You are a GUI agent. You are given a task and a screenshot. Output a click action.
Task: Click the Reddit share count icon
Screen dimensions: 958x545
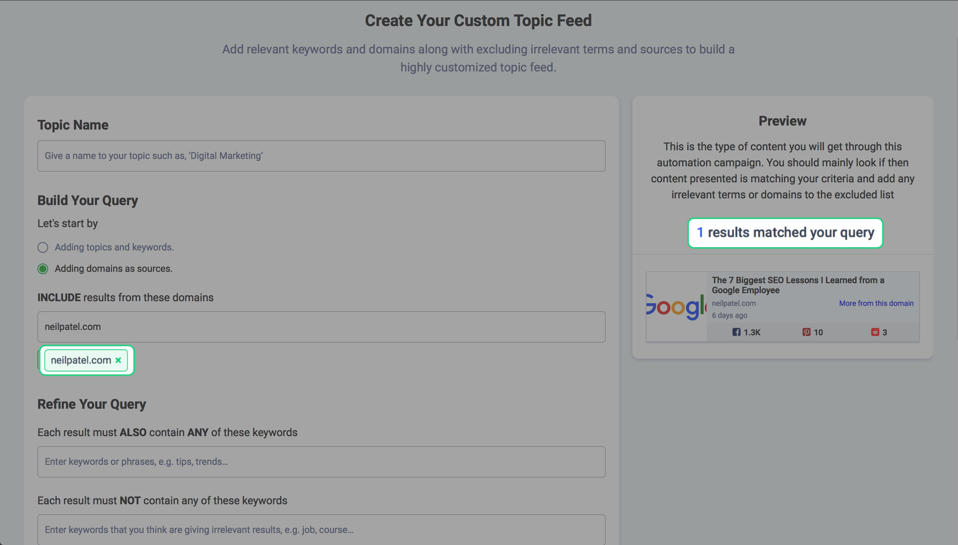[875, 332]
